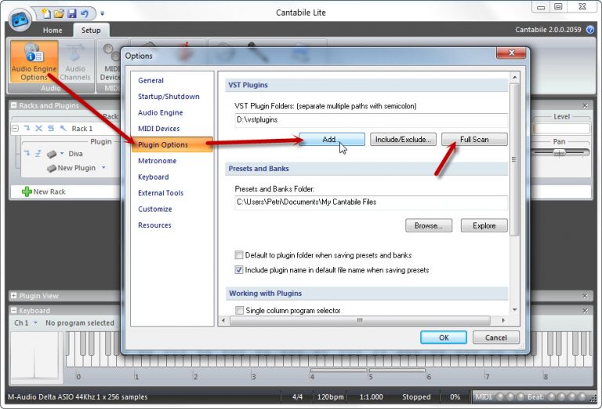Select General in Options sidebar
The image size is (602, 409).
(x=150, y=80)
